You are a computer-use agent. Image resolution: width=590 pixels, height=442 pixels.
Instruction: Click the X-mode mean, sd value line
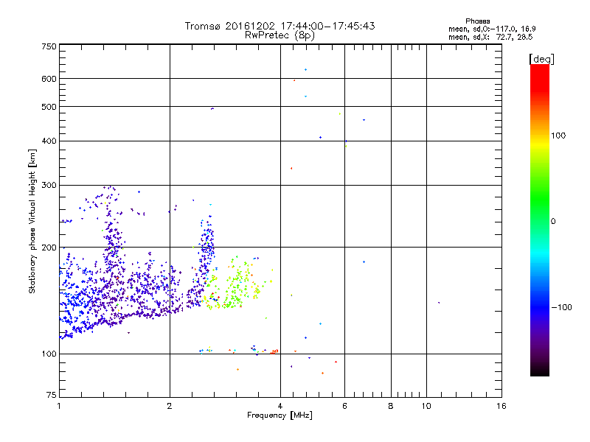click(490, 37)
